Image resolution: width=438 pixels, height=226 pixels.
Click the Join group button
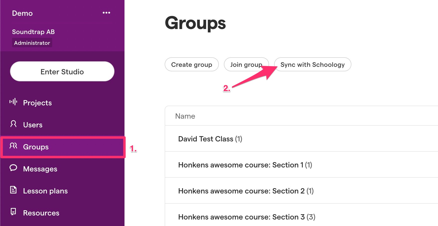[246, 65]
